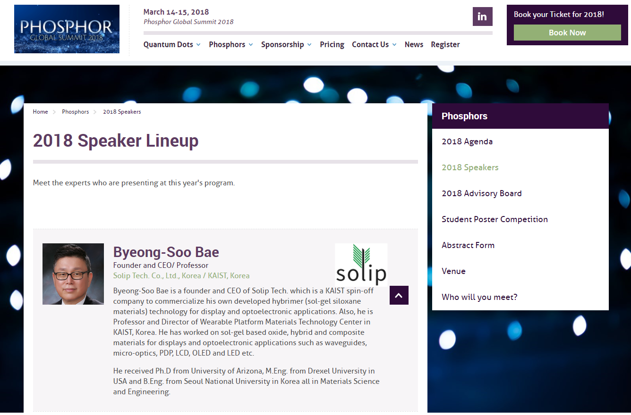Viewport: 631px width, 415px height.
Task: Open the Pricing page
Action: point(332,44)
